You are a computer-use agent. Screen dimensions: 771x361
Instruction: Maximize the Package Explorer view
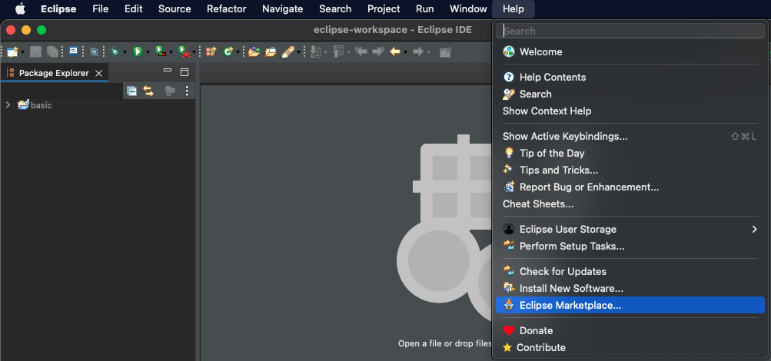point(184,72)
